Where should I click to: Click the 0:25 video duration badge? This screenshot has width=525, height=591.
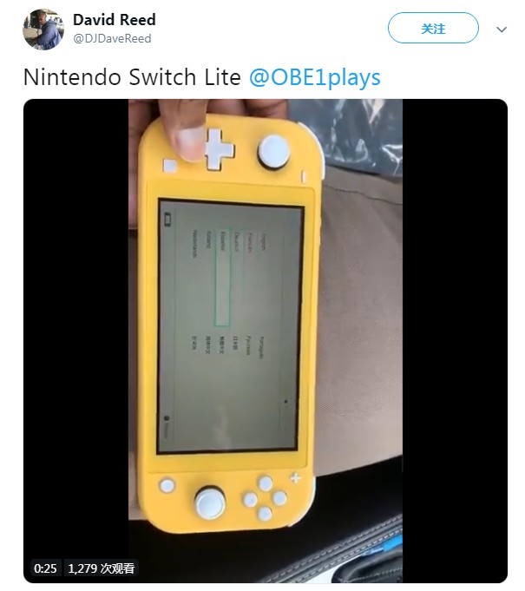click(45, 568)
